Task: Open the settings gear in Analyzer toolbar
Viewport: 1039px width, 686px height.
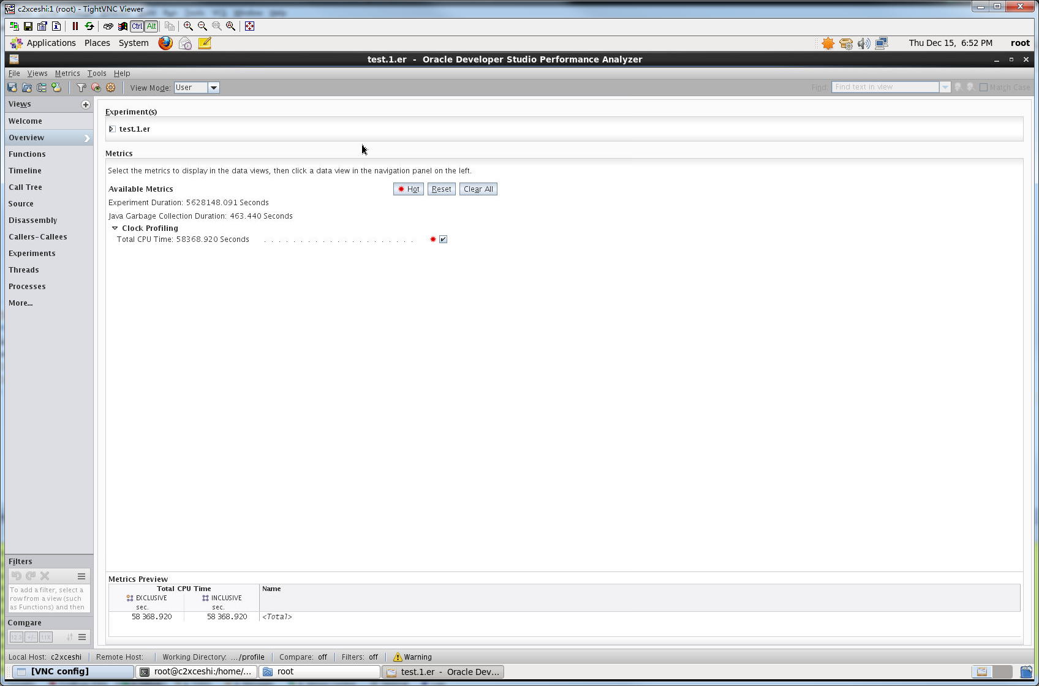Action: click(111, 88)
